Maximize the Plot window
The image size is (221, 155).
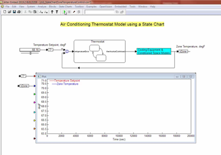tap(184, 77)
